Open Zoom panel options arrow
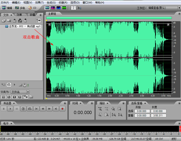Screen dimensions: 181x141 pyautogui.click(x=123, y=103)
